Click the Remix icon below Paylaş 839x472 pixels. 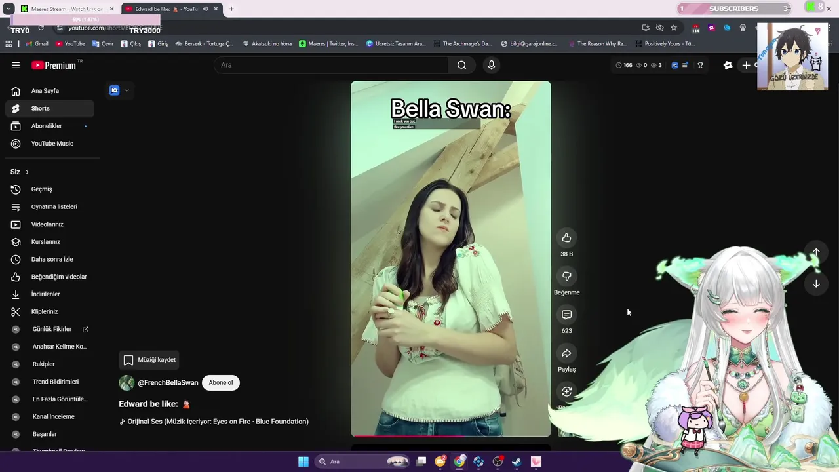[567, 391]
